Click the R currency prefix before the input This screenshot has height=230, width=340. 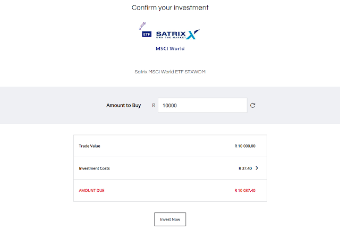coord(154,105)
